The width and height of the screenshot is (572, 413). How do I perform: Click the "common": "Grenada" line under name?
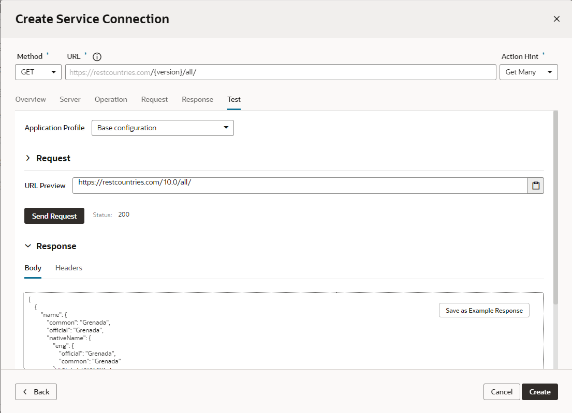coord(79,323)
